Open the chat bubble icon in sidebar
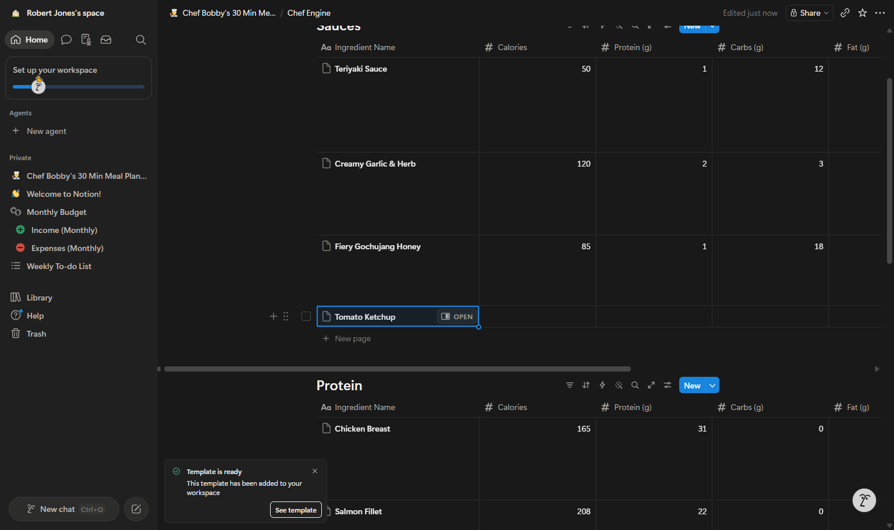 (66, 40)
